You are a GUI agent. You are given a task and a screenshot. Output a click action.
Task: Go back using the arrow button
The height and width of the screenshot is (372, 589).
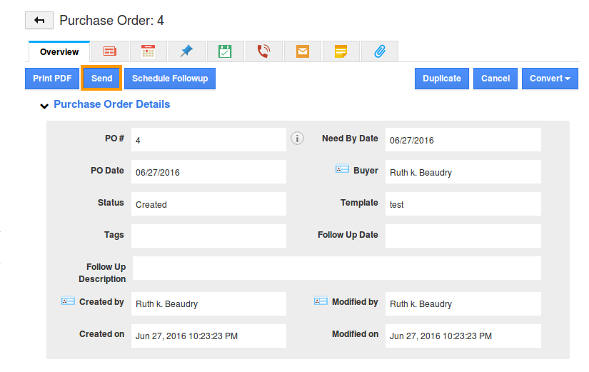[x=39, y=20]
